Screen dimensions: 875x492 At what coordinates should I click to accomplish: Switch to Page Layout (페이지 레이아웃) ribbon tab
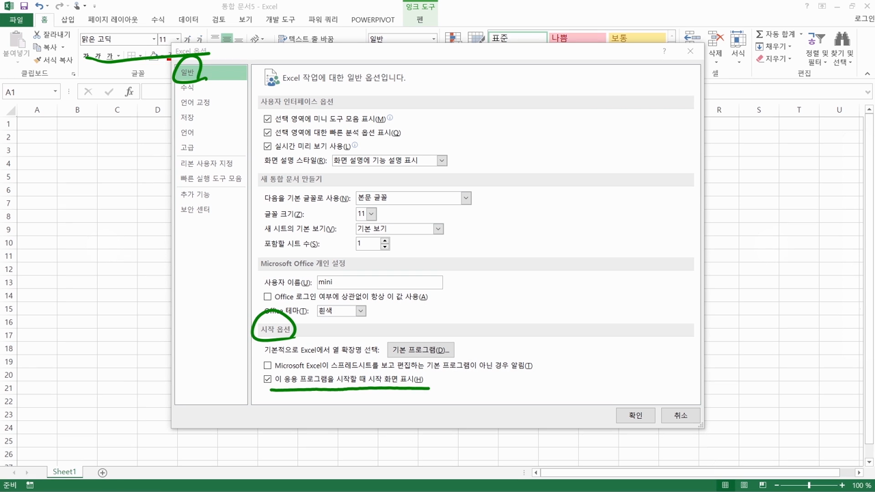tap(113, 20)
